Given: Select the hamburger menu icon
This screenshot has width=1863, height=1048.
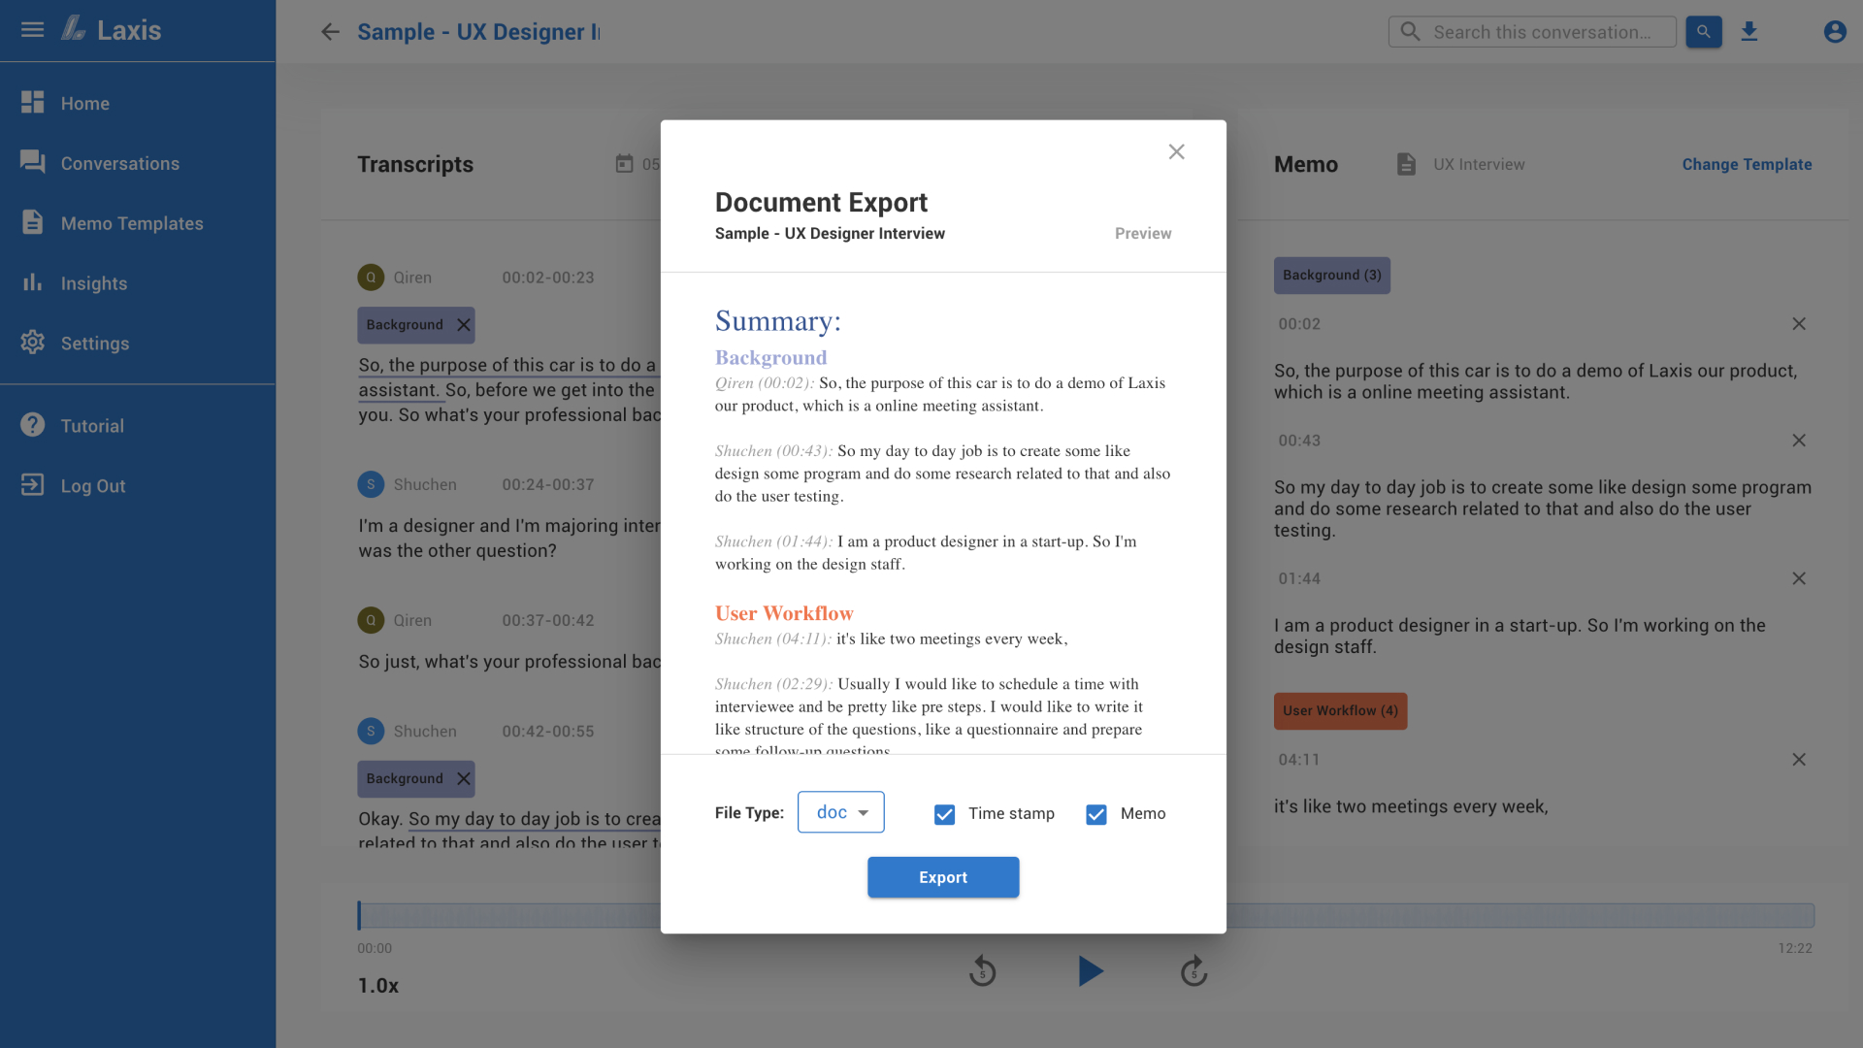Looking at the screenshot, I should [32, 29].
